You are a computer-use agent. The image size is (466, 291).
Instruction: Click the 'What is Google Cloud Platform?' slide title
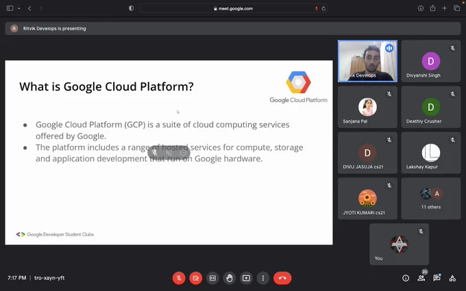(106, 86)
